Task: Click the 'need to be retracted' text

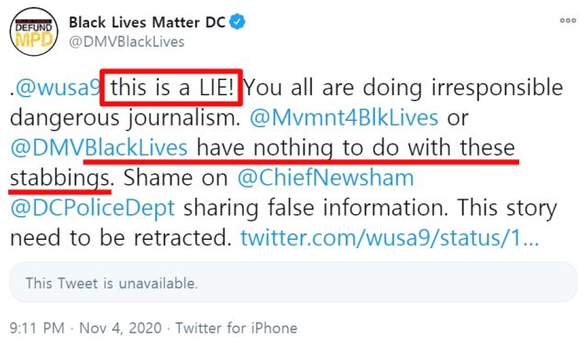Action: [119, 237]
